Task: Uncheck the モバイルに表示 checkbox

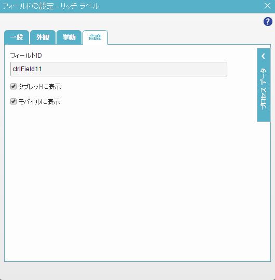Action: click(x=13, y=101)
